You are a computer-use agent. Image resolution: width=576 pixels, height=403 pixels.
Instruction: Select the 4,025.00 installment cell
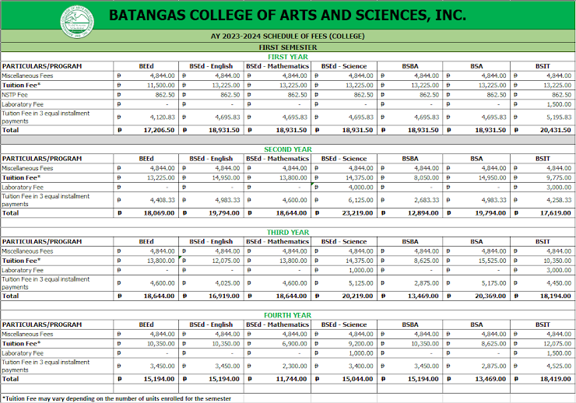pos(211,283)
